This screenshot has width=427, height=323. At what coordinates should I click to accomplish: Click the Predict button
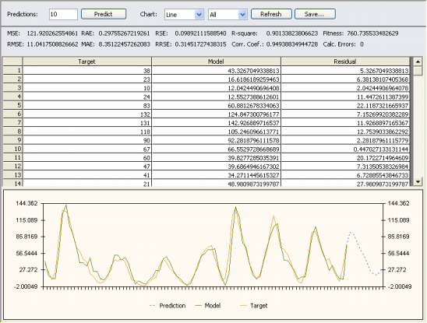(x=104, y=14)
